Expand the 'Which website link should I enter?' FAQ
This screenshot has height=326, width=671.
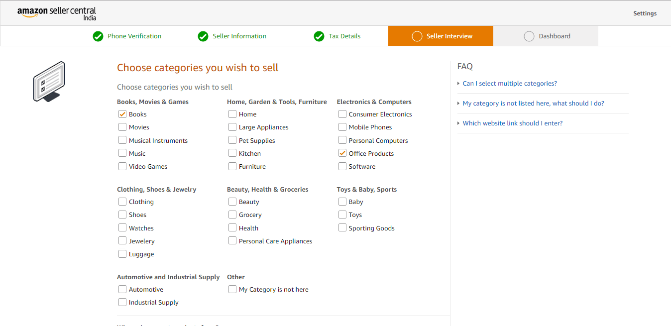tap(512, 123)
